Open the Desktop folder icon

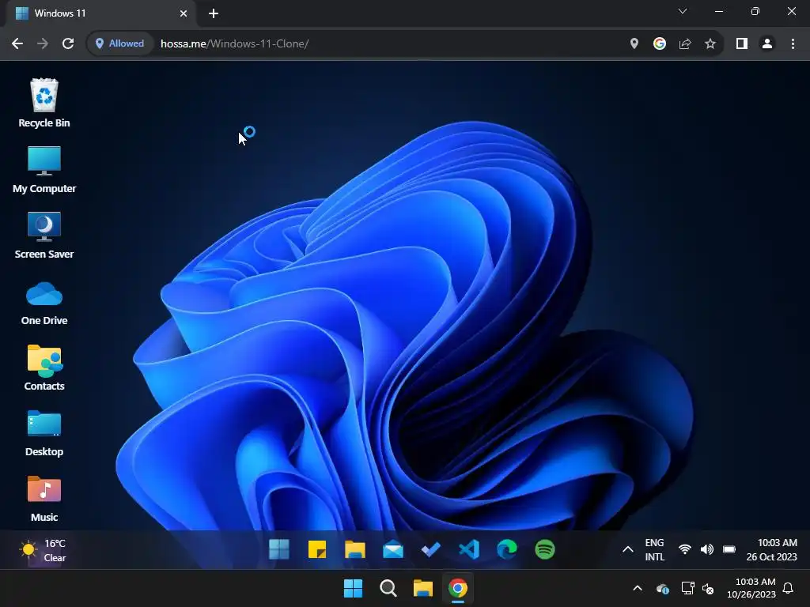(44, 432)
